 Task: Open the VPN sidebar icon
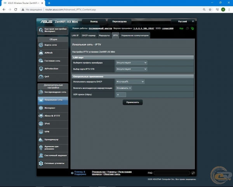pos(41,132)
